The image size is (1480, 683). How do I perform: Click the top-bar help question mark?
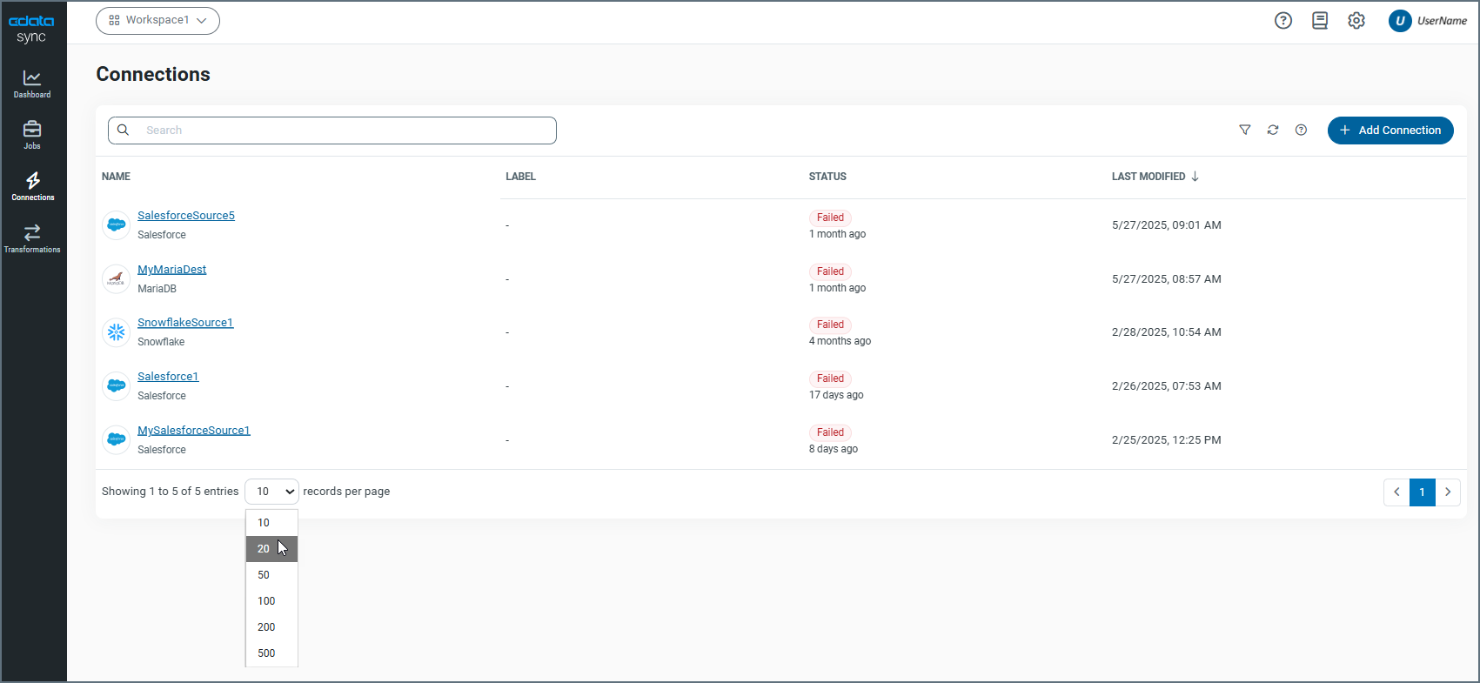pos(1283,21)
